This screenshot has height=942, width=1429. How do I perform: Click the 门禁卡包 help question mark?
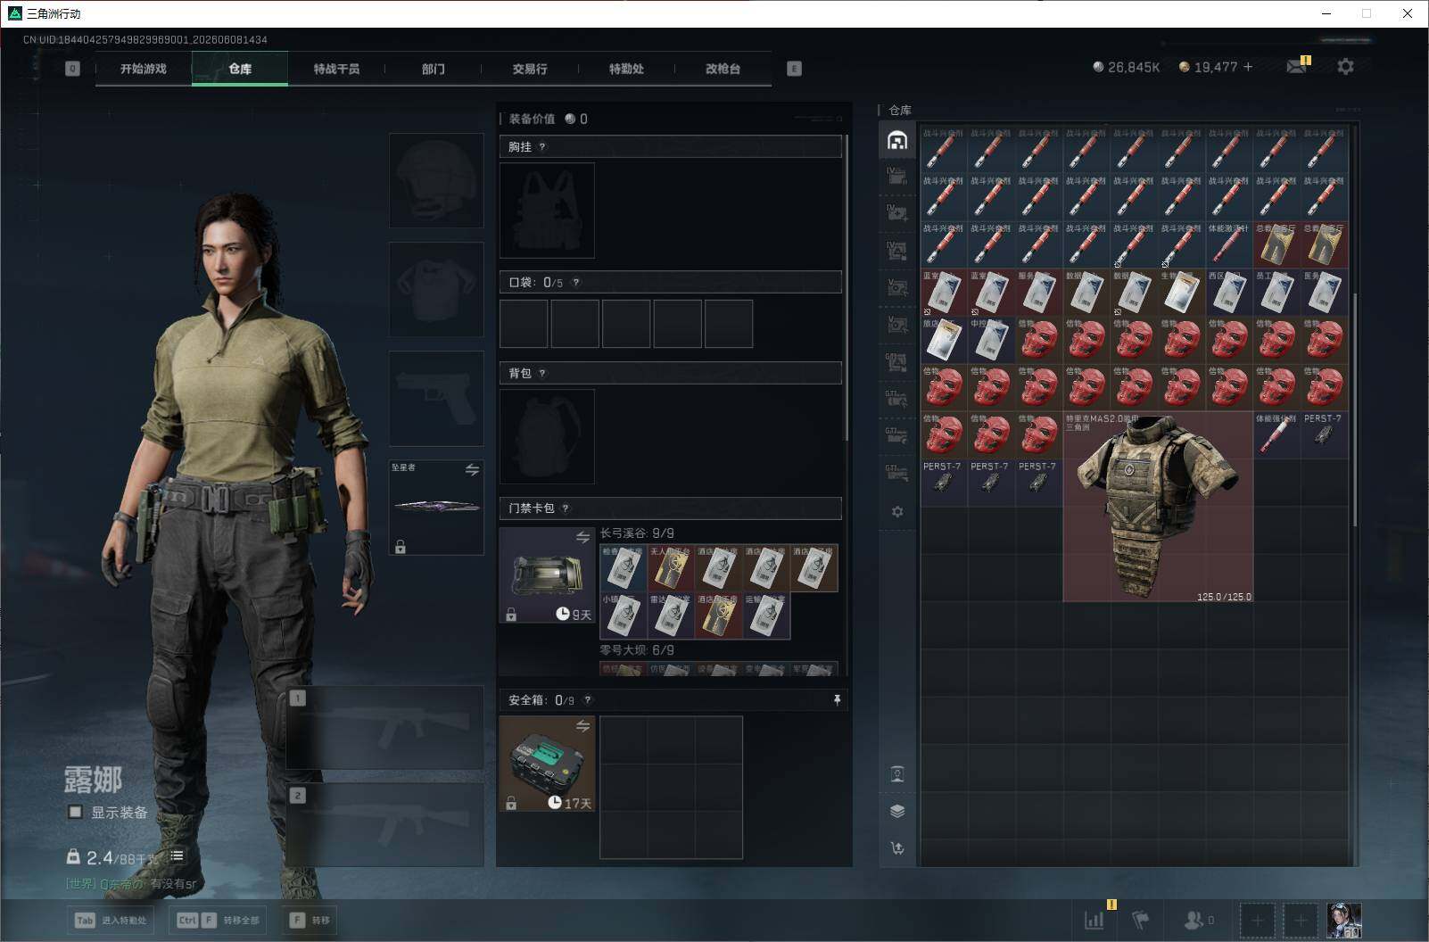click(x=566, y=508)
